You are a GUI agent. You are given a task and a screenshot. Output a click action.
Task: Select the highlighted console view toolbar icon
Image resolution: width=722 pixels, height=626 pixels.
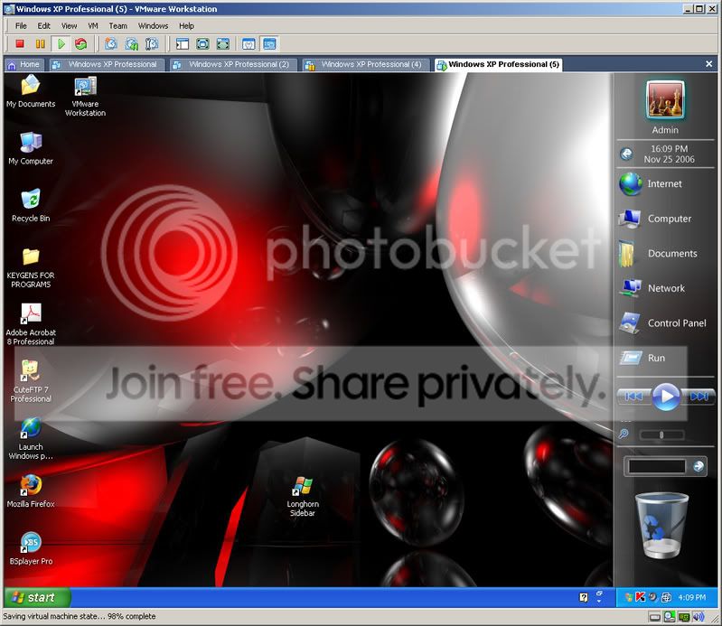[269, 43]
